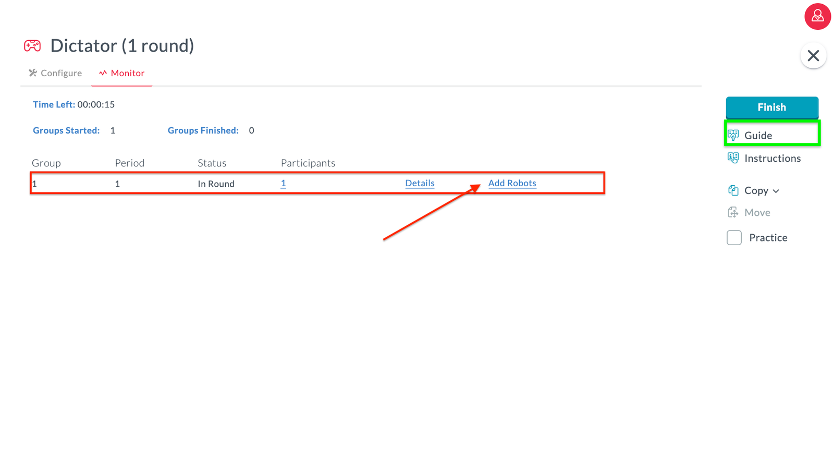This screenshot has height=449, width=834.
Task: Click the red game controller icon
Action: point(32,46)
